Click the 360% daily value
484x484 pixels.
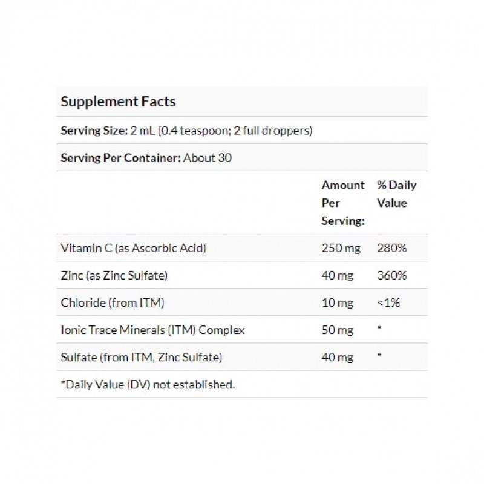click(391, 275)
